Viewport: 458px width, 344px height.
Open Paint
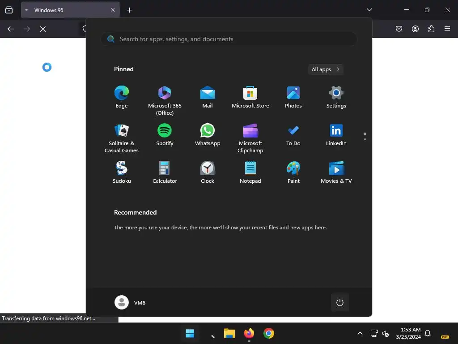point(293,172)
